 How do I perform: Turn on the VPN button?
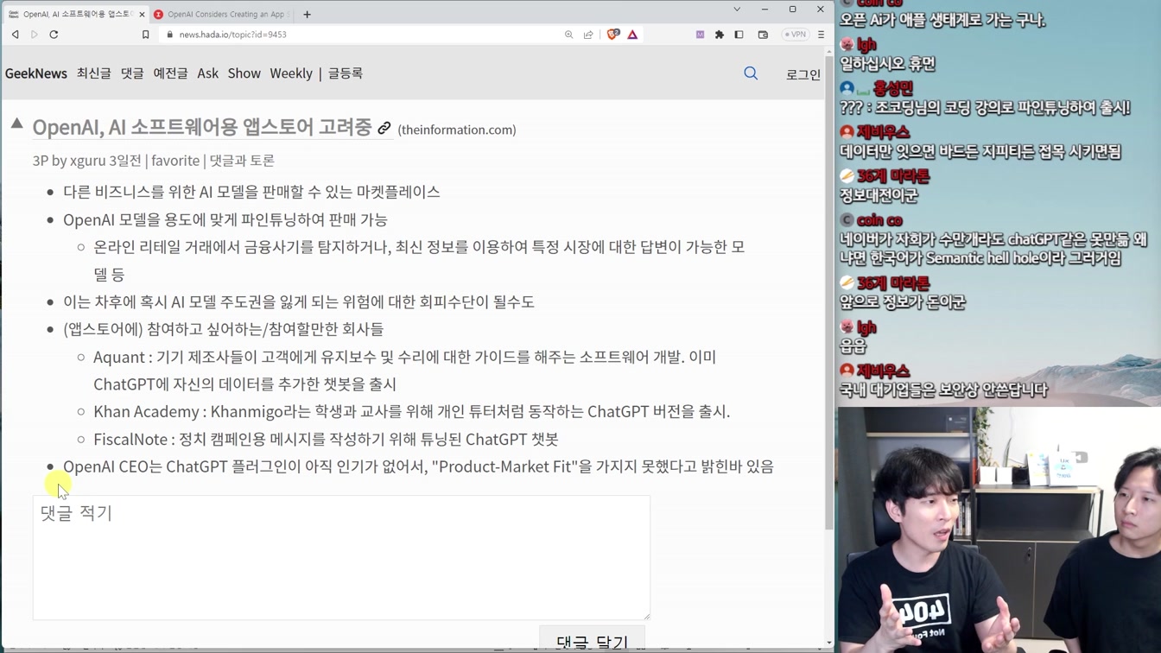click(795, 35)
